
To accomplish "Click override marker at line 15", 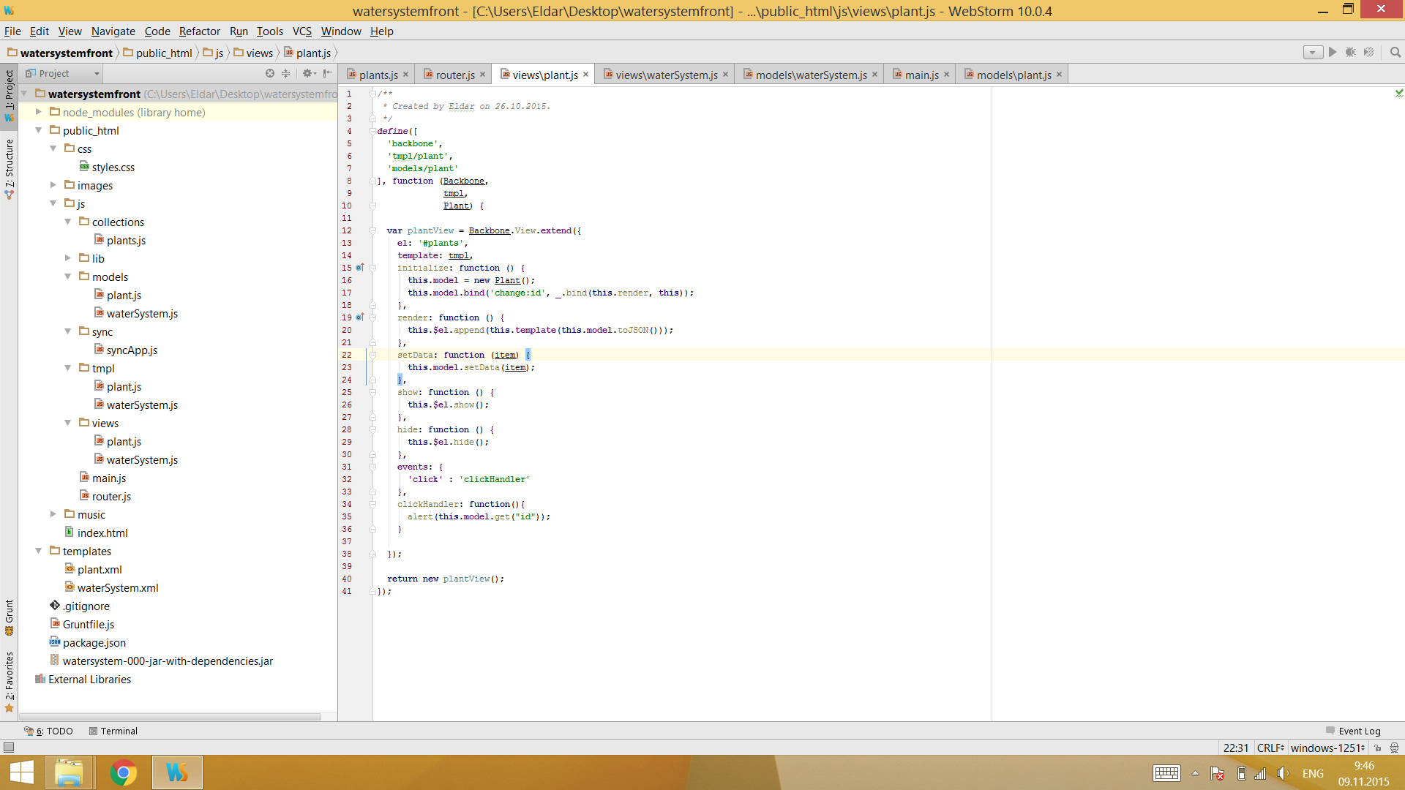I will 359,268.
